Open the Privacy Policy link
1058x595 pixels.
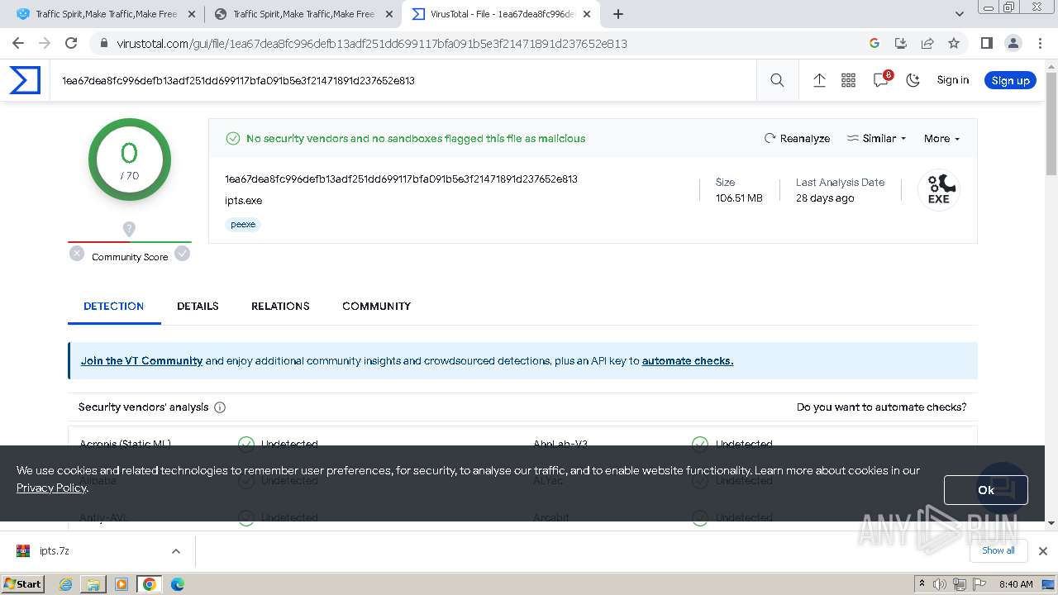51,488
